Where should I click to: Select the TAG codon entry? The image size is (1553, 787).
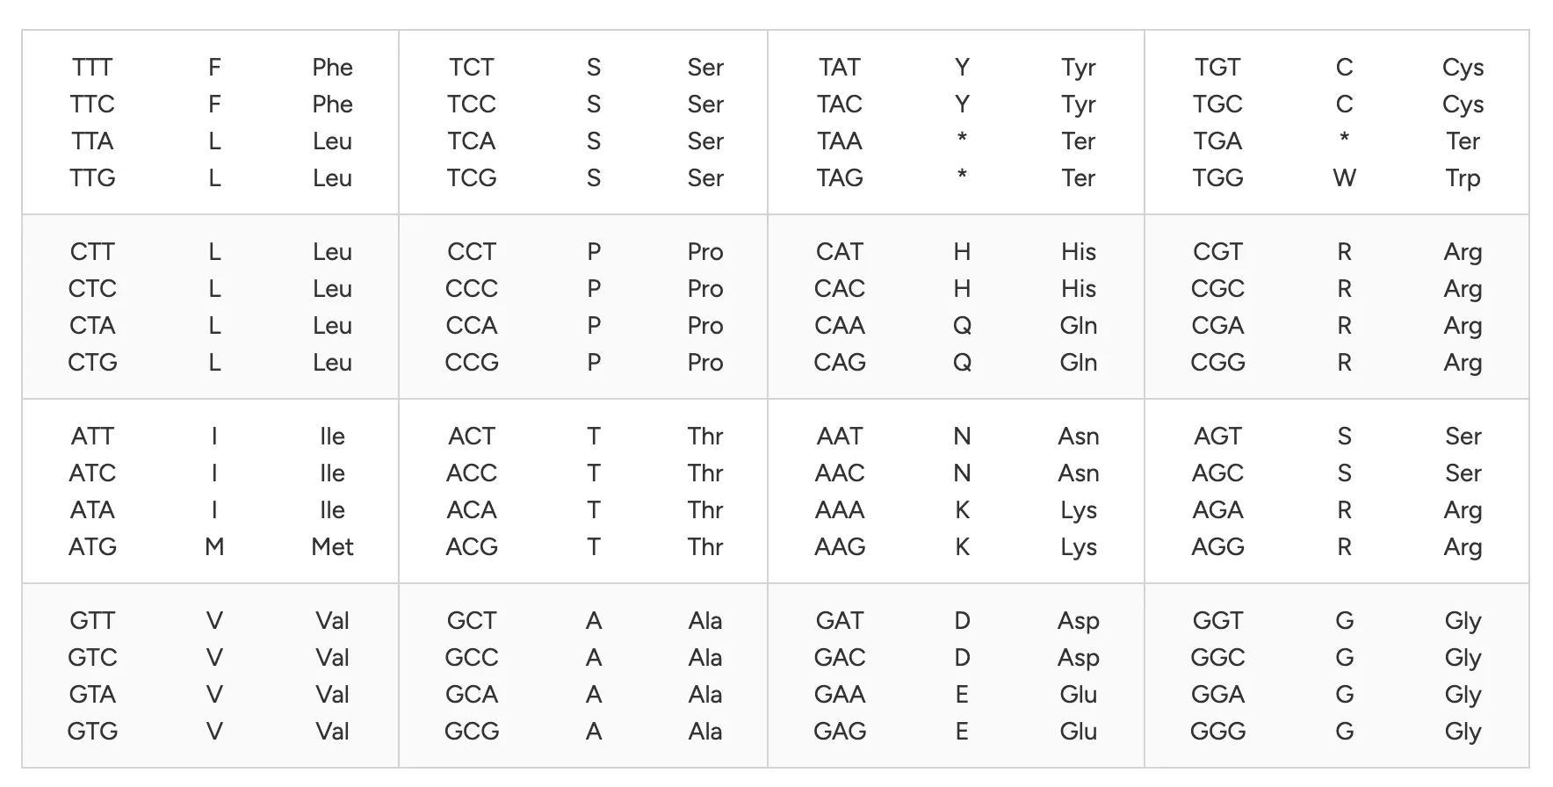[840, 178]
